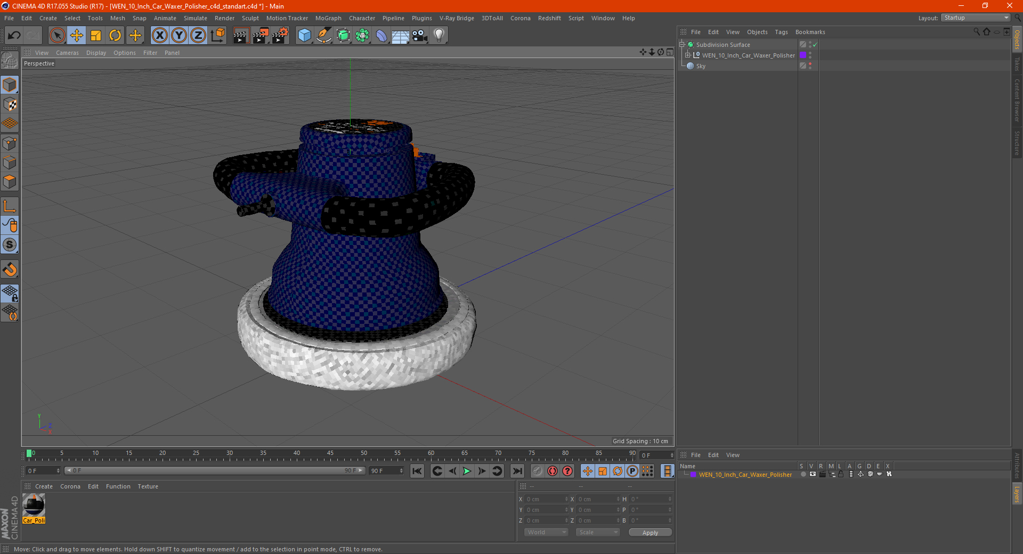Screen dimensions: 1023x554
Task: Toggle WEN polisher visibility dots
Action: pyautogui.click(x=810, y=55)
